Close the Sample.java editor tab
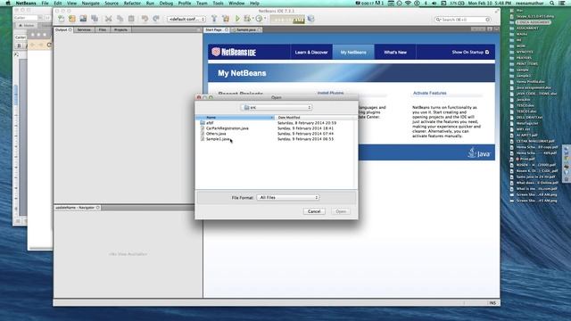This screenshot has height=321, width=571. [260, 29]
